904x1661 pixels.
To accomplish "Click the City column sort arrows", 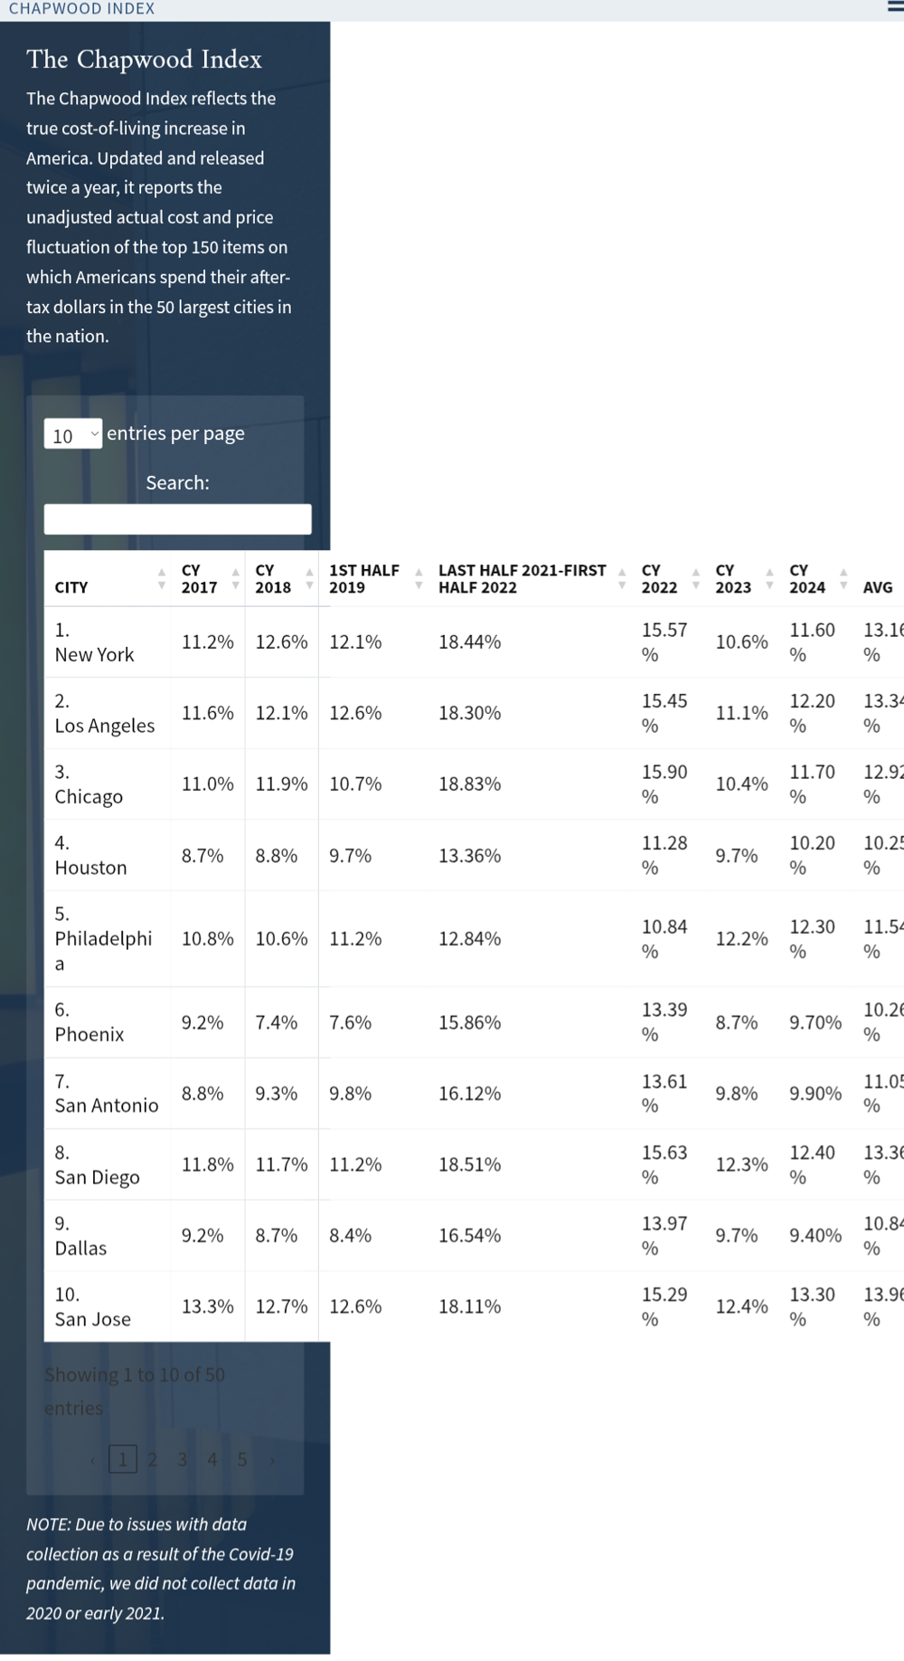I will pos(161,579).
